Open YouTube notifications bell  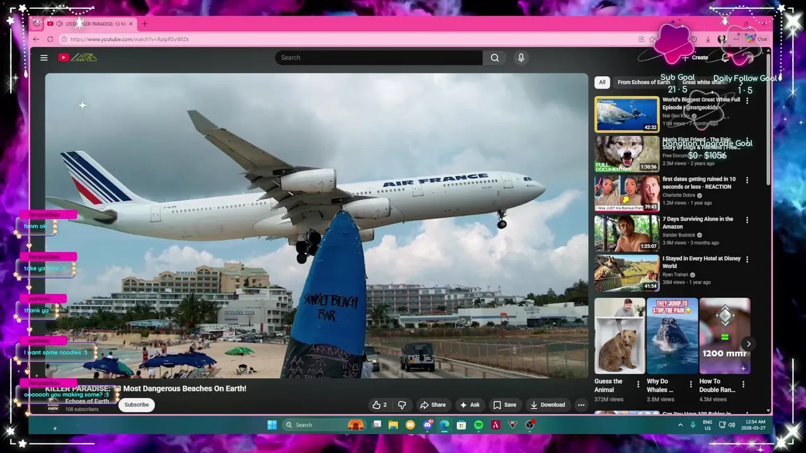725,57
